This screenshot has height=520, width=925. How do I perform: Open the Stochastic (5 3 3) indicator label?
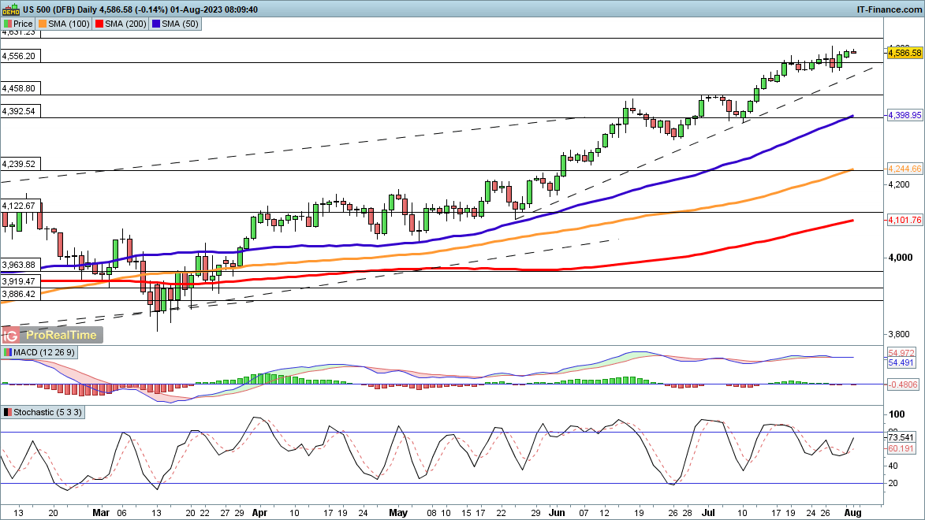pos(48,413)
